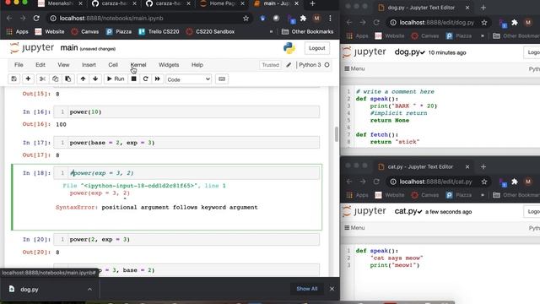Image resolution: width=540 pixels, height=304 pixels.
Task: Open Chrome extensions puzzle icon in main window
Action: point(303,19)
